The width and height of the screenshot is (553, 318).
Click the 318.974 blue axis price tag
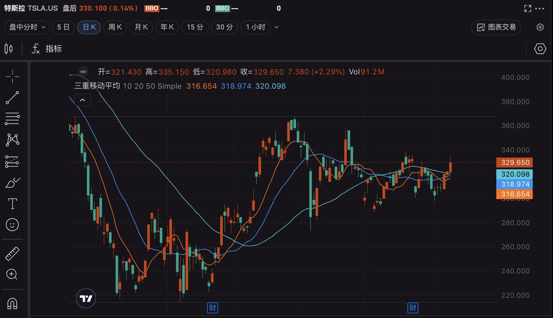click(514, 184)
